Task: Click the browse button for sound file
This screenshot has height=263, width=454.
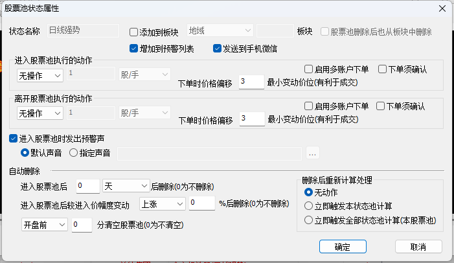Action: (312, 154)
